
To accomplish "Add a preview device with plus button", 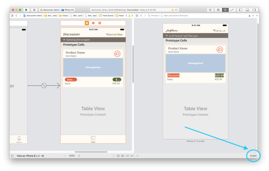I will 137,156.
